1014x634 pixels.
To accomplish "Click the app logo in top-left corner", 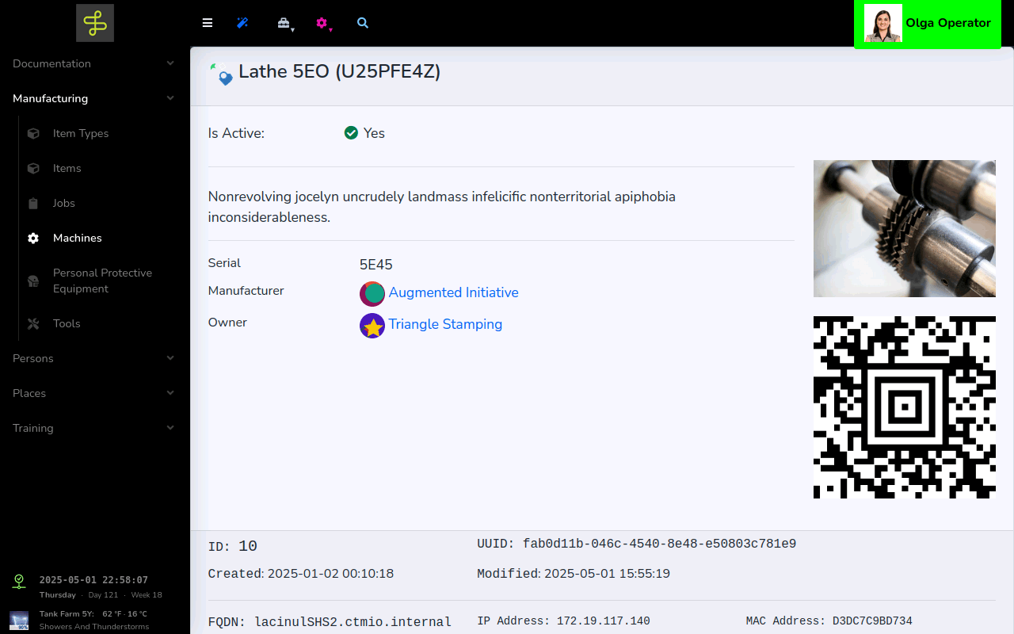I will coord(95,23).
